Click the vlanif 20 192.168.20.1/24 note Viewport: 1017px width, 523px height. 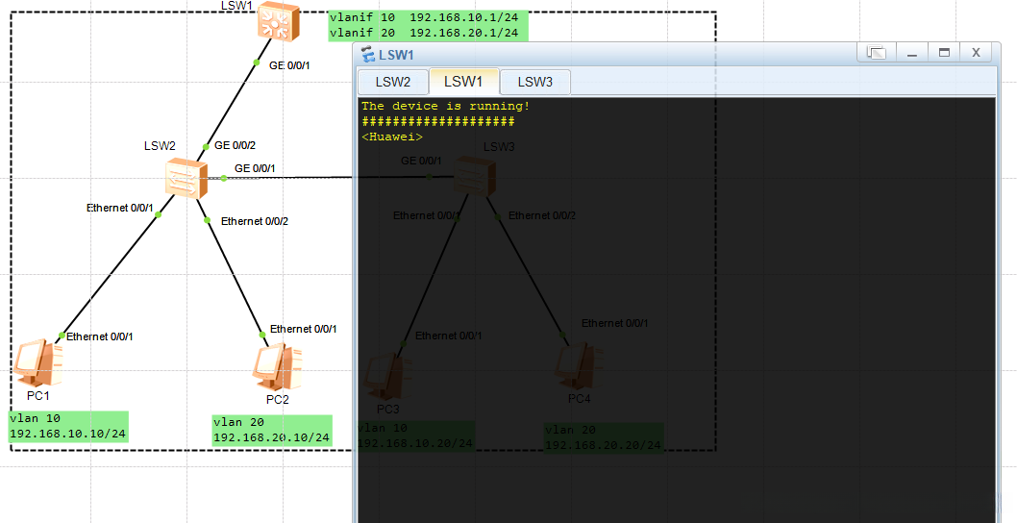click(424, 33)
